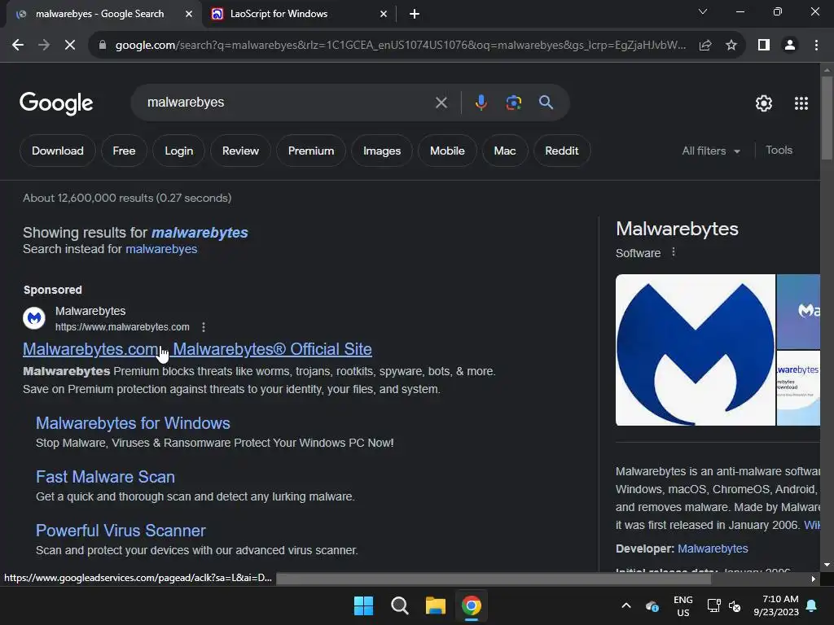The image size is (834, 625).
Task: Open volume muted icon in tray
Action: click(x=735, y=605)
